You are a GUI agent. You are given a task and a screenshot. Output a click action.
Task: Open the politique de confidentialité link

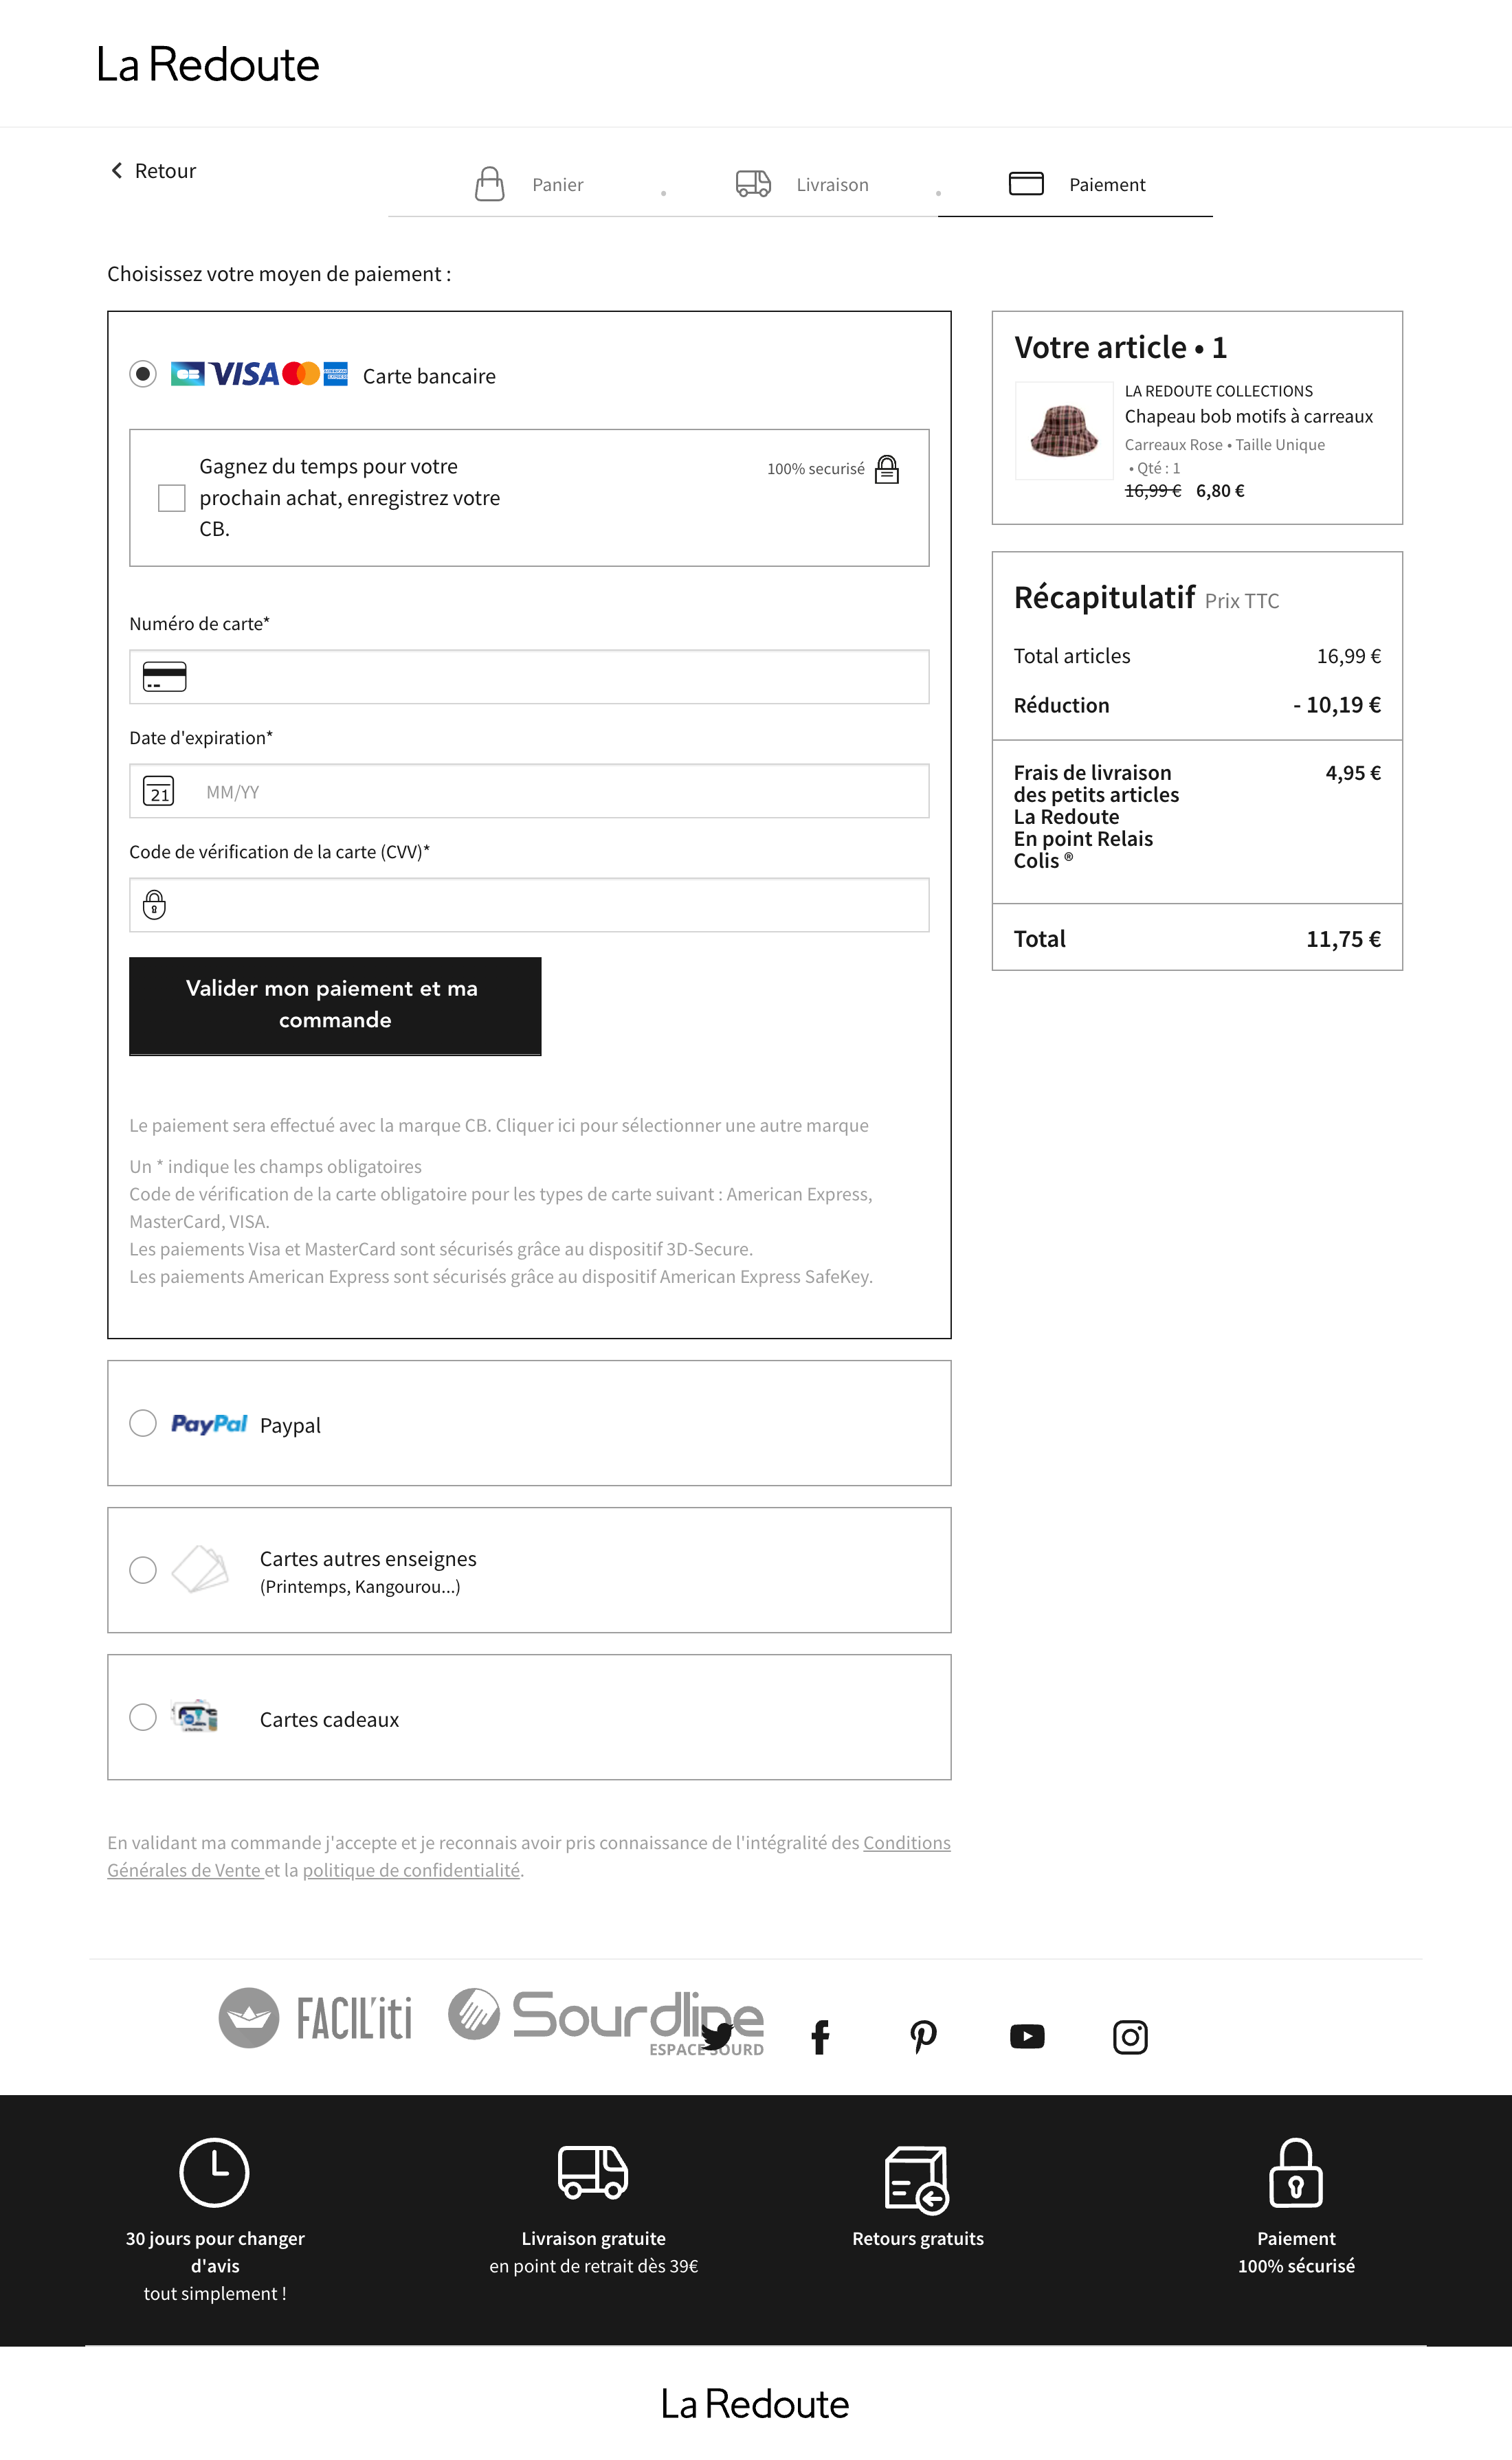(411, 1870)
